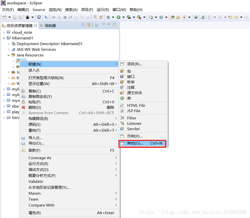Toggle Skip All Breakpoints icon
The image size is (250, 218).
46,17
